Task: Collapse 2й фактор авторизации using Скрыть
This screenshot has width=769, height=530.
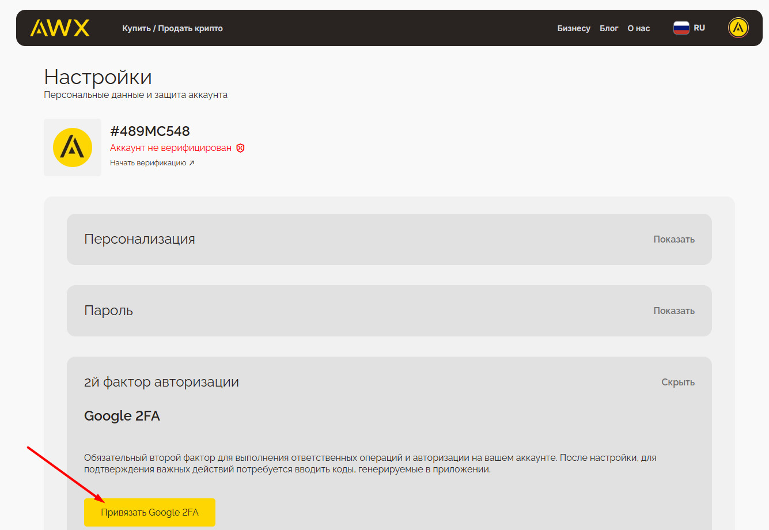Action: tap(677, 382)
